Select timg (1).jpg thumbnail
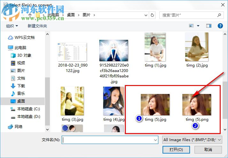This screenshot has width=228, height=158. (x=155, y=47)
